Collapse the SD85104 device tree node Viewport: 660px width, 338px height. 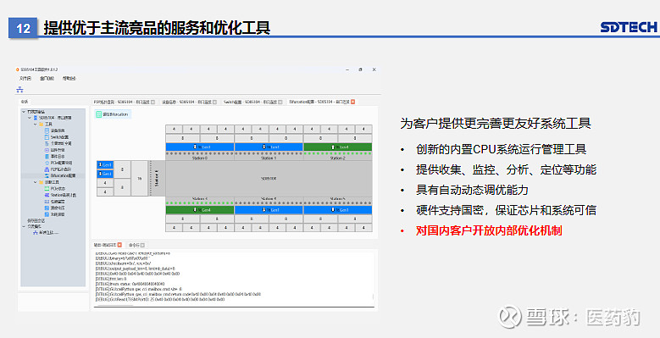tap(30, 118)
